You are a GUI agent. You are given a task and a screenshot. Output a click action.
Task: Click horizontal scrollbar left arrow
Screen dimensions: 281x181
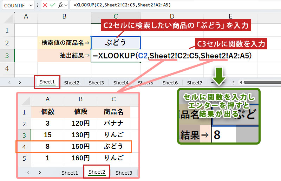[x=241, y=82]
